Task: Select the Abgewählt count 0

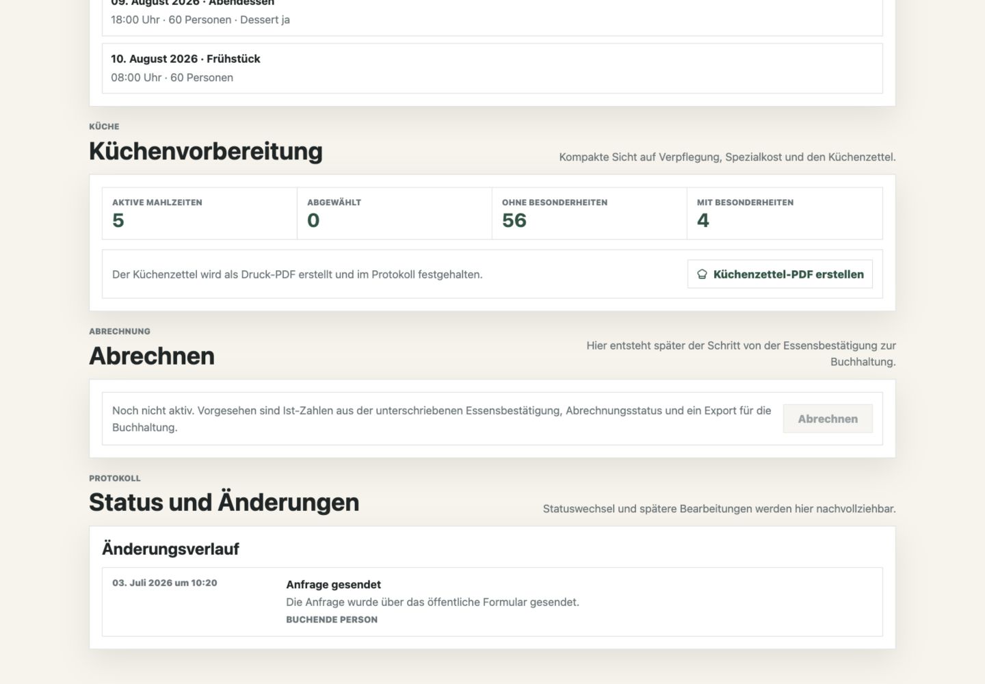Action: 313,220
